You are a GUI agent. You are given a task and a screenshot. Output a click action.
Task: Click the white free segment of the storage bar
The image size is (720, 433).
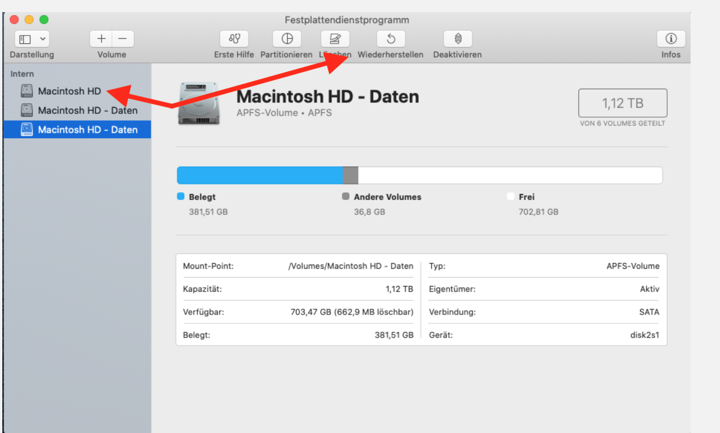(x=510, y=175)
